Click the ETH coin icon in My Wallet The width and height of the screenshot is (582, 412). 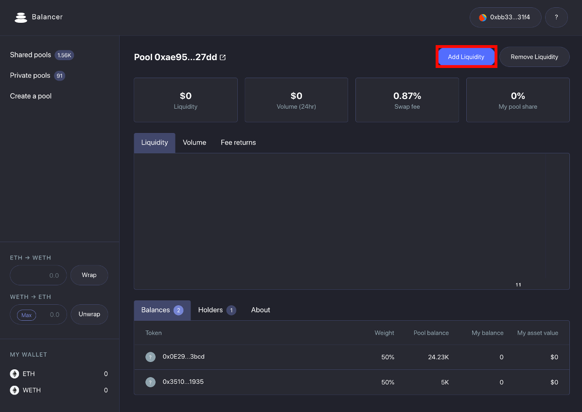14,374
